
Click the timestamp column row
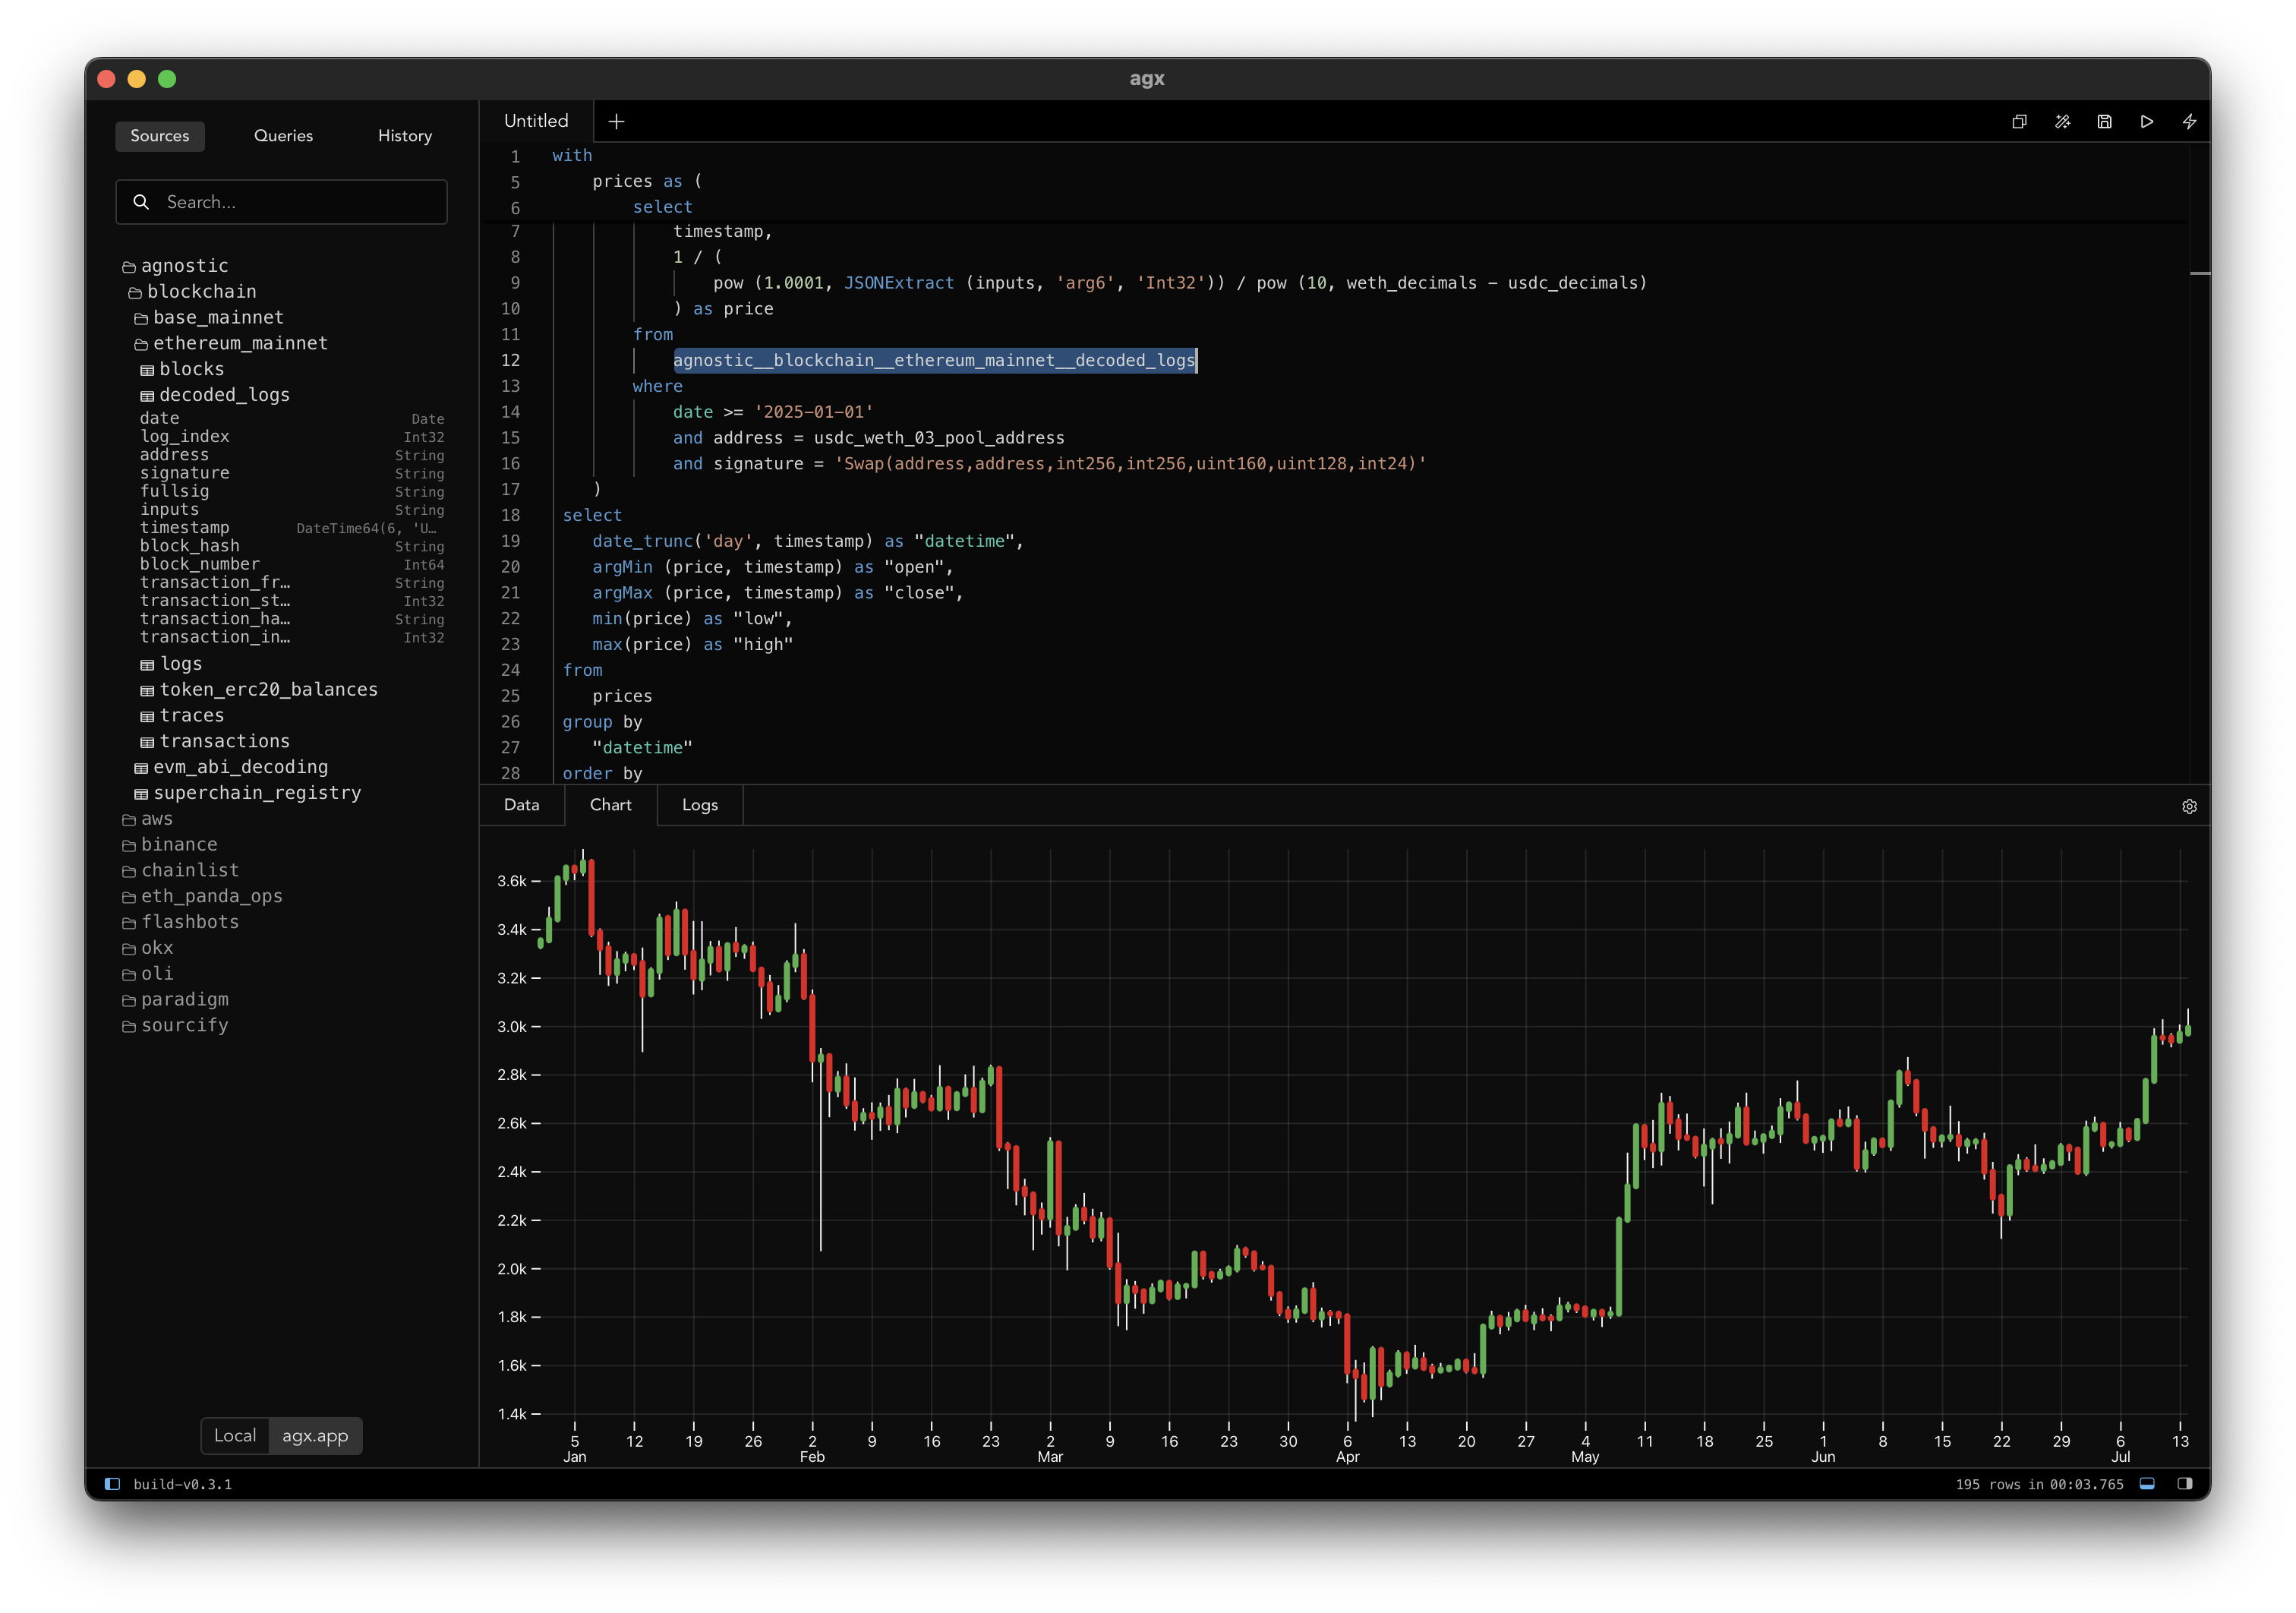point(292,527)
